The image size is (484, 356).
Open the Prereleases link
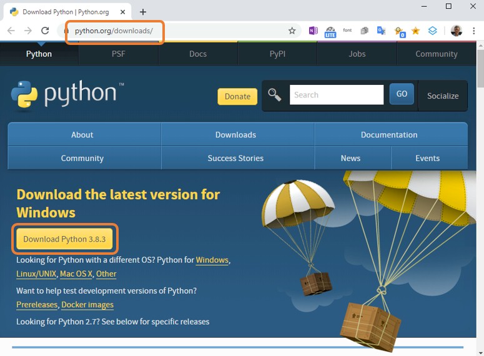click(x=37, y=305)
